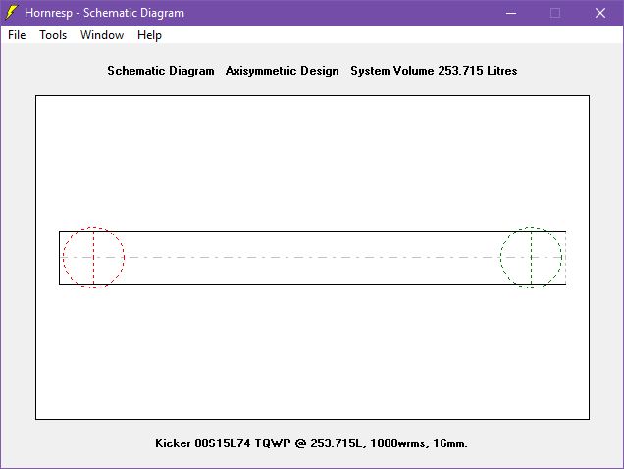Click the green dashed port circle
Screen dimensions: 624x469
[x=531, y=257]
